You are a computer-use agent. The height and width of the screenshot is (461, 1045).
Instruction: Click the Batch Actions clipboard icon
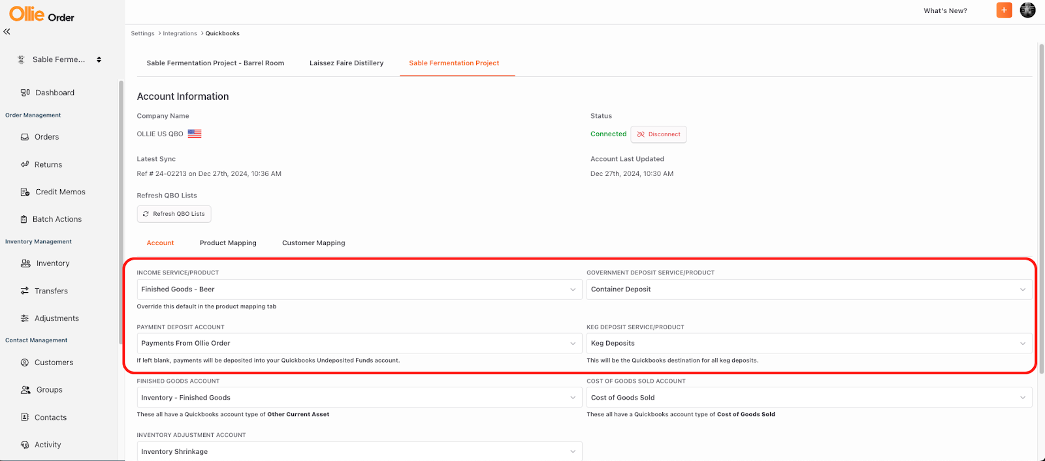[x=24, y=219]
